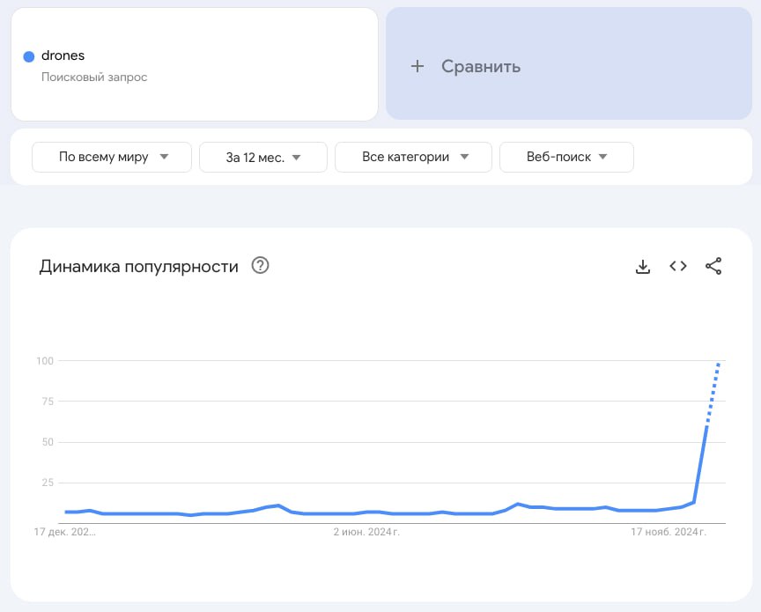Download the popularity chart data
Viewport: 761px width, 612px height.
coord(643,267)
